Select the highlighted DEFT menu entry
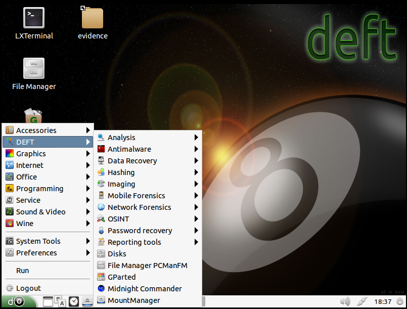This screenshot has height=309, width=407. point(48,142)
